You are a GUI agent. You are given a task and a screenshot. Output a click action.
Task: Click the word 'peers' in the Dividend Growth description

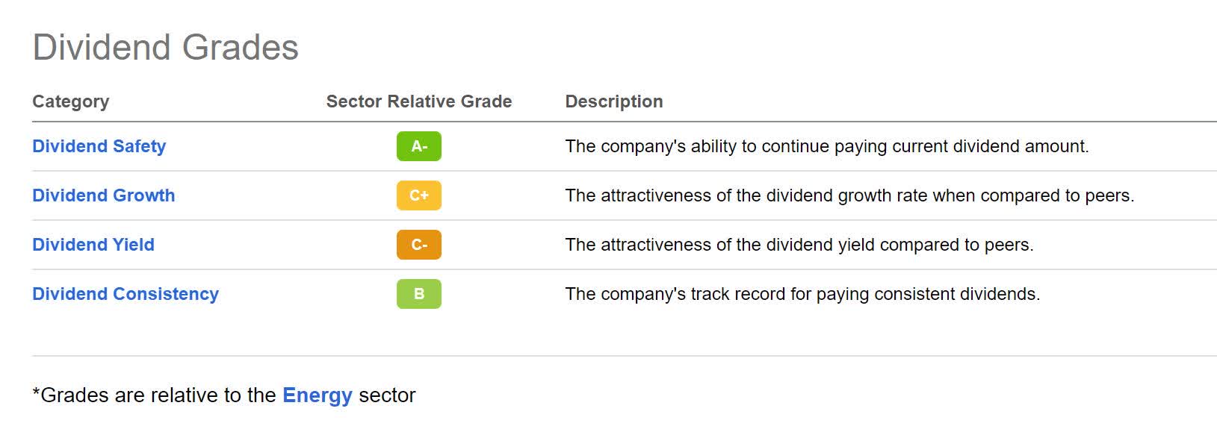coord(1109,195)
